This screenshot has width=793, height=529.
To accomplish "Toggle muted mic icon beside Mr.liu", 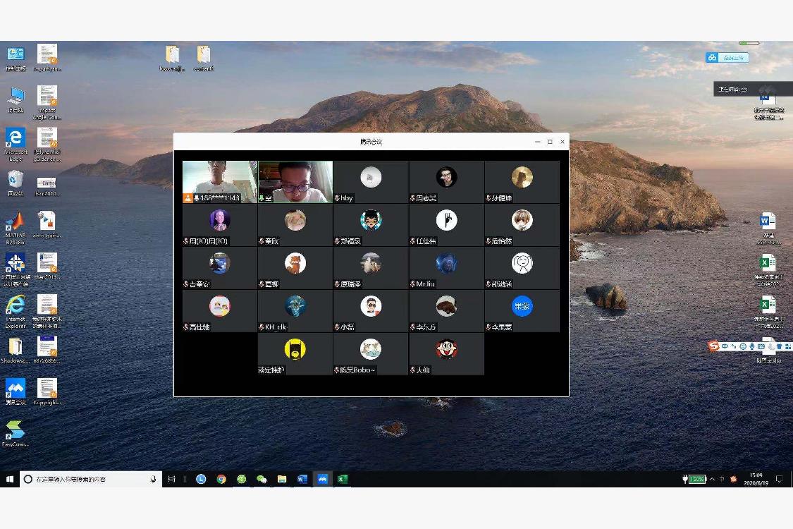I will tap(412, 284).
